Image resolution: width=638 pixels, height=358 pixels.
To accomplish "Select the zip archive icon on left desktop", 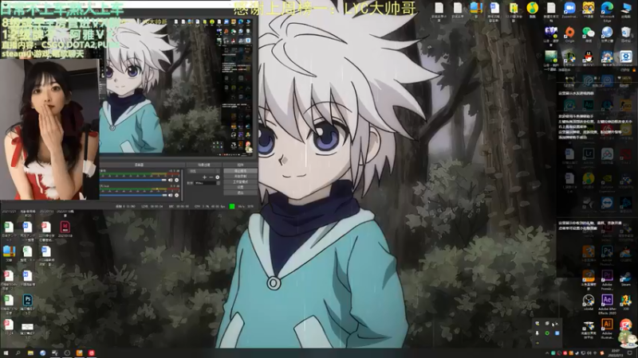I will 9,252.
